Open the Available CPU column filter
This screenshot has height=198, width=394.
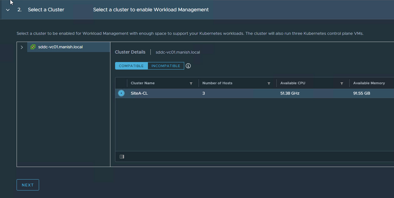(x=342, y=84)
